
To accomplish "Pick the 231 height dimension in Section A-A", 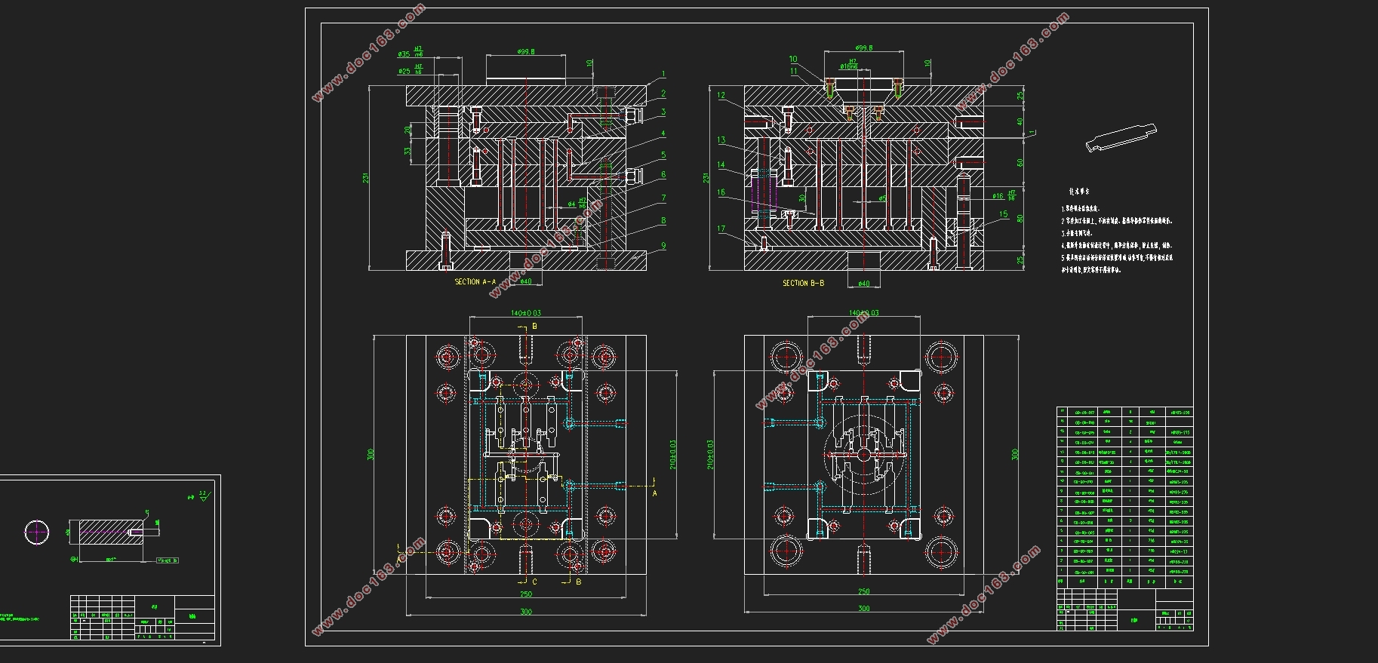I will click(366, 179).
